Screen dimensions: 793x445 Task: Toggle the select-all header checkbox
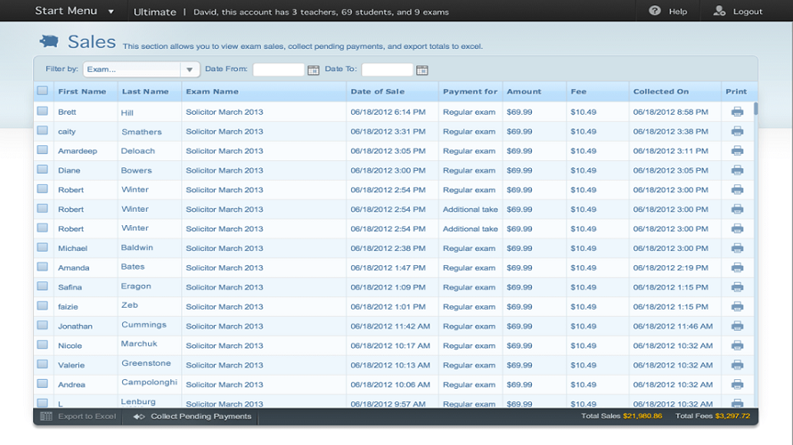pyautogui.click(x=43, y=91)
